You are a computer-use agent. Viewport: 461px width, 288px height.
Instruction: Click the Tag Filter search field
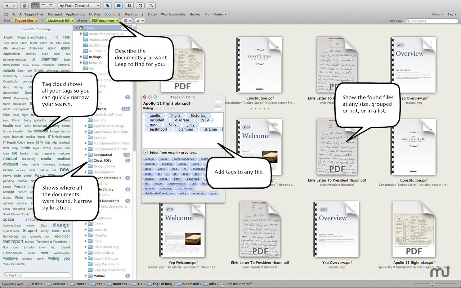point(36,275)
